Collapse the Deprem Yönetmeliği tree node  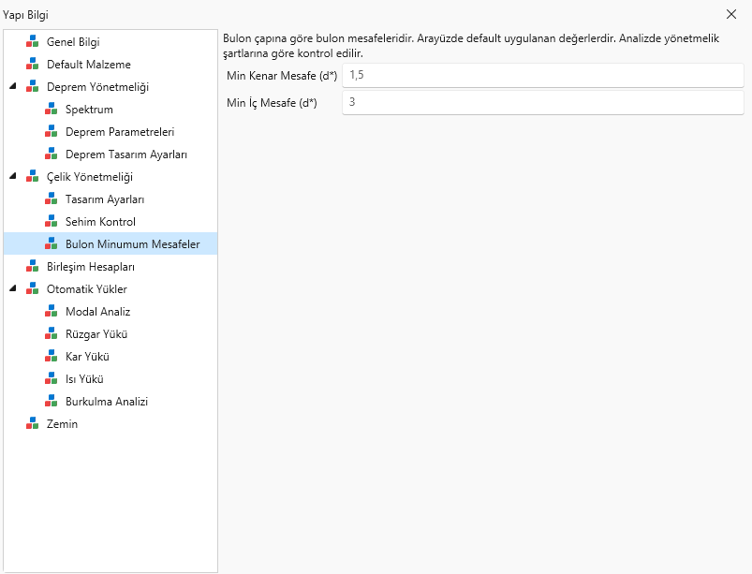13,86
